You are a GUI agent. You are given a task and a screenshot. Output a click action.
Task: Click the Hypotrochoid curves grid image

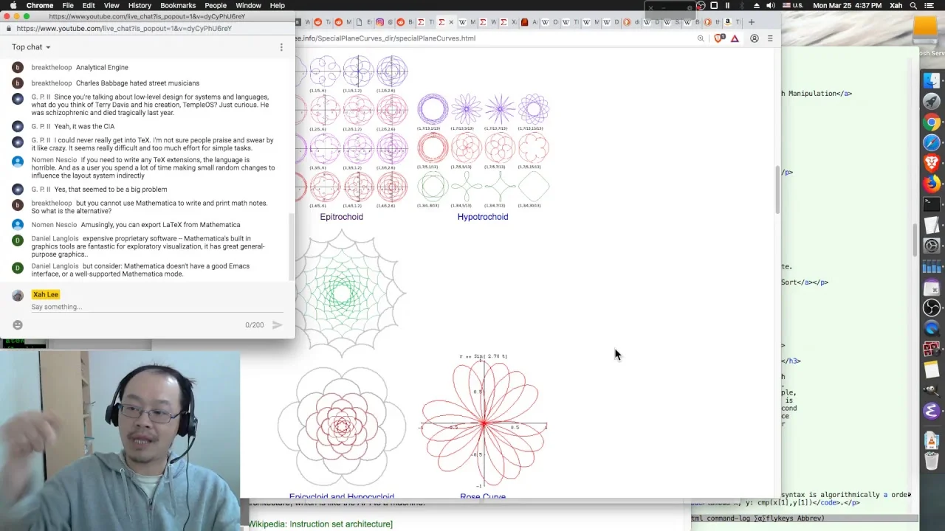[483, 150]
